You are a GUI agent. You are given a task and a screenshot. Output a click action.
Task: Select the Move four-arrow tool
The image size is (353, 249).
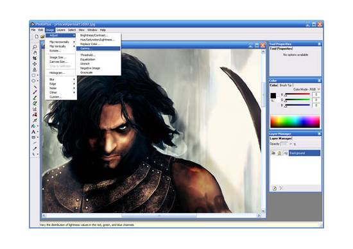(35, 64)
